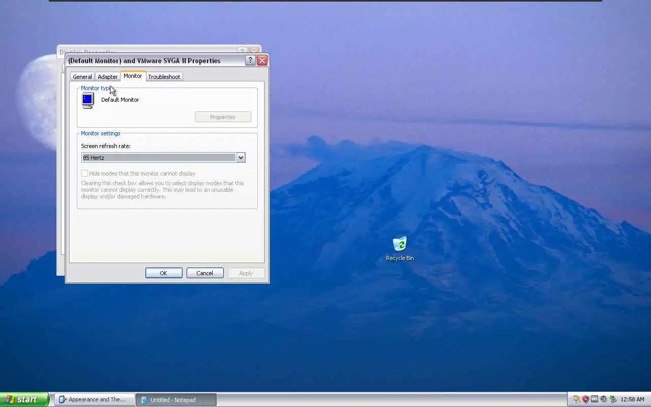Click the Default Monitor icon

pos(88,100)
